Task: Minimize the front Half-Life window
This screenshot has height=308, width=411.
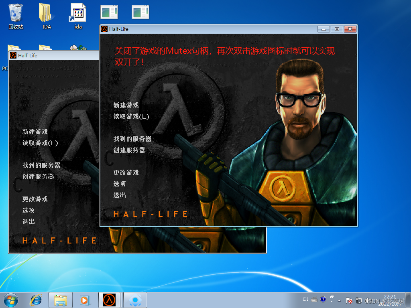Action: [x=324, y=29]
